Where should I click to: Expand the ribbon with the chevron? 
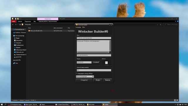coord(176,21)
